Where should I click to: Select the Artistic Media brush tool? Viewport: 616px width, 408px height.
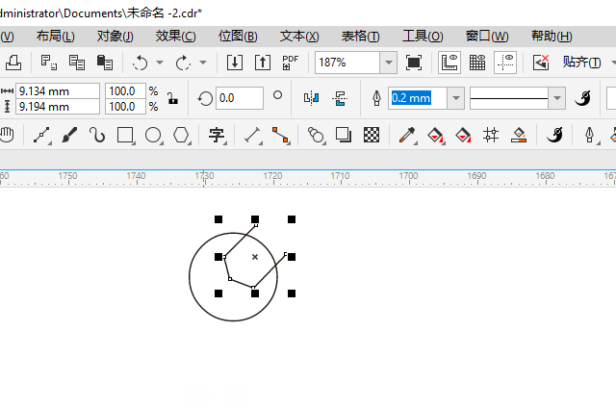tap(69, 135)
